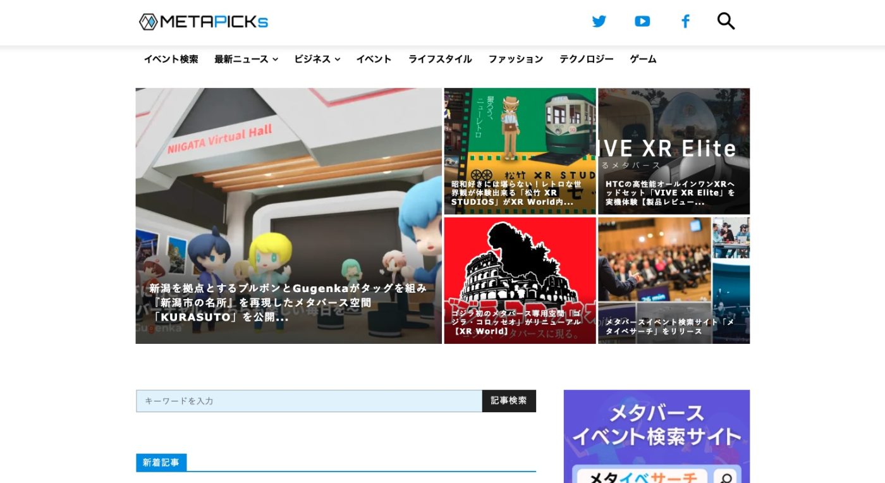Screen dimensions: 885x483
Task: Open the ゴジラ・コロッセオ article thumbnail
Action: [520, 281]
